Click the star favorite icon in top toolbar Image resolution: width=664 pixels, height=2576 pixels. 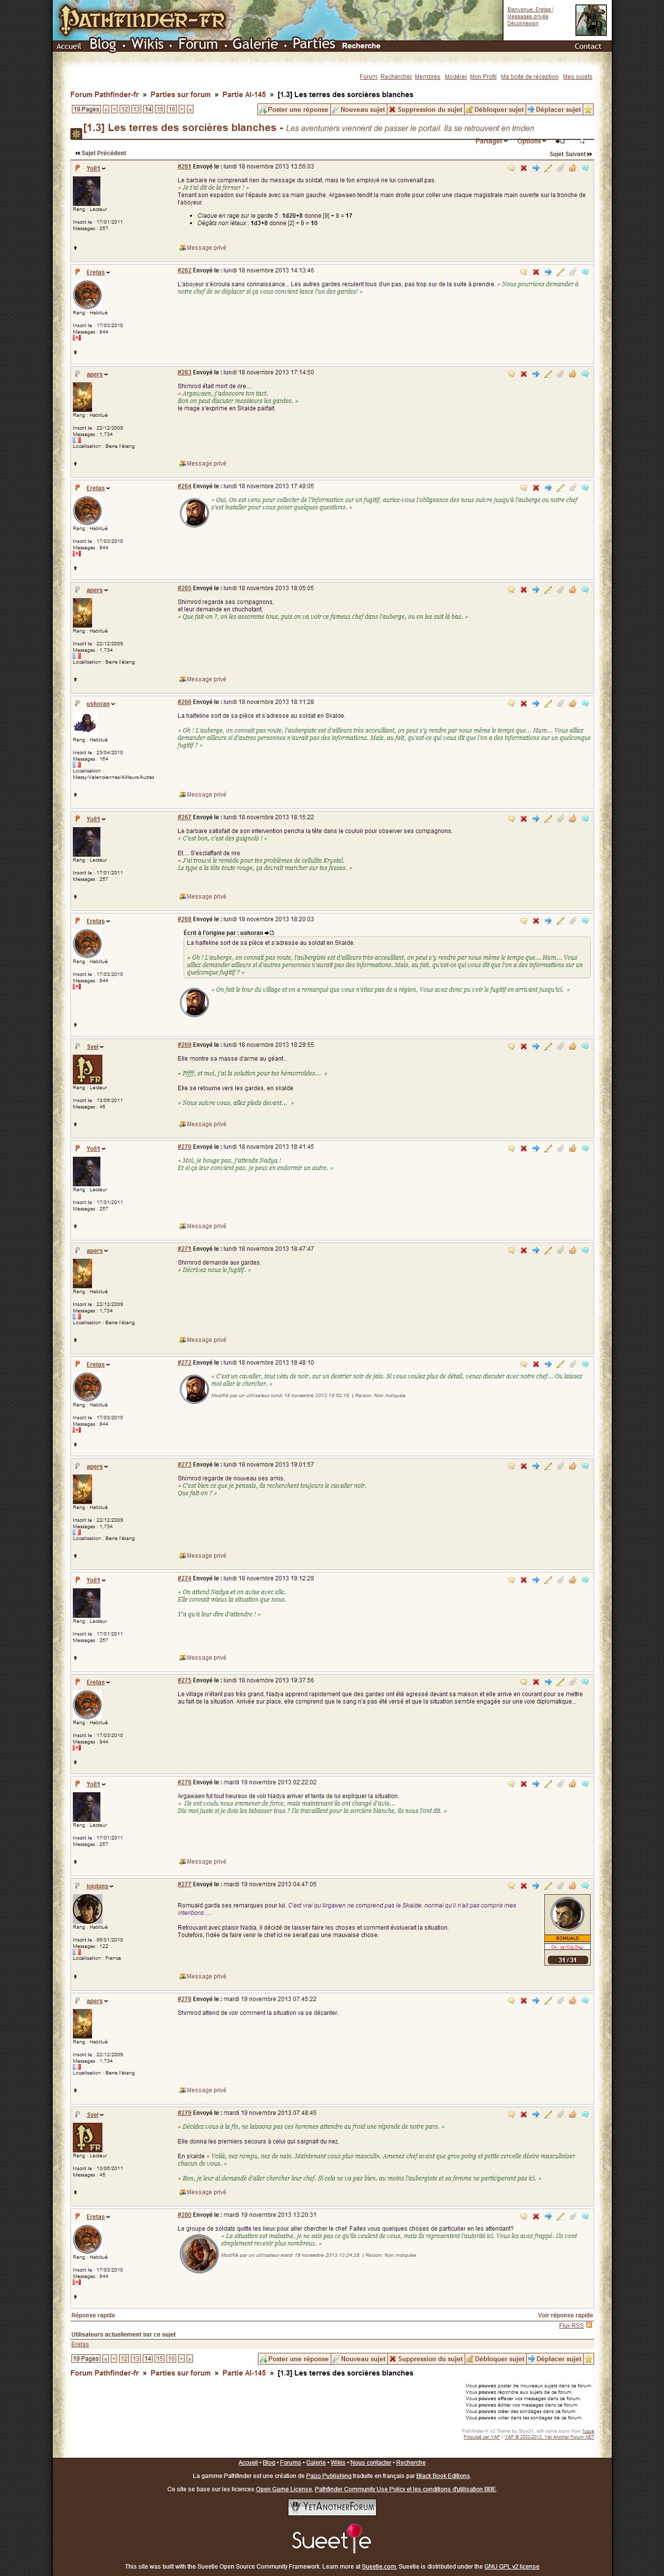(588, 110)
